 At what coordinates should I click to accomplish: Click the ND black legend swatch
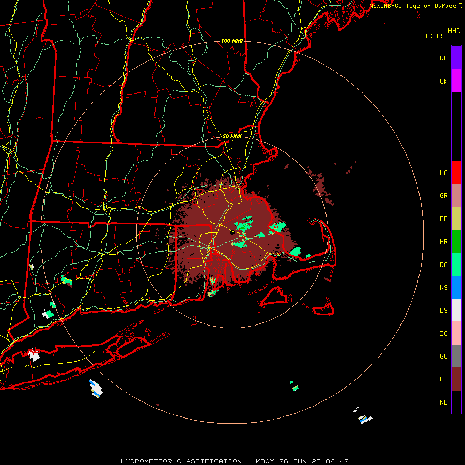456,402
